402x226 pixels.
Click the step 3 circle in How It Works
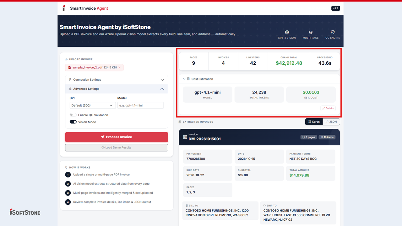click(68, 193)
